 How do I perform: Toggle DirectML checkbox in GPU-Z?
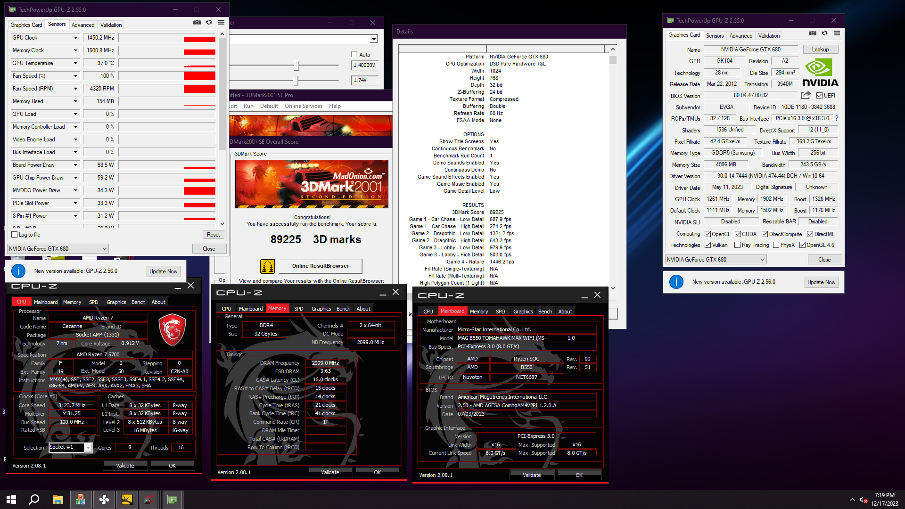click(810, 234)
